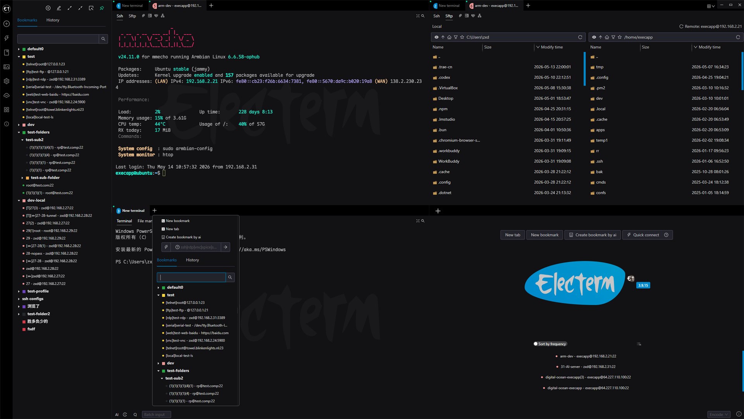Screen dimensions: 744x419
Task: Open widgets grid icon in left sidebar
Action: click(7, 110)
